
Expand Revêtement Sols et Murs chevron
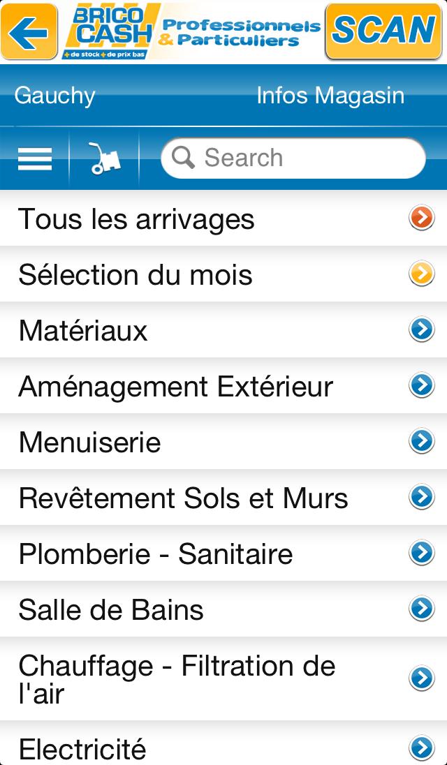point(421,496)
